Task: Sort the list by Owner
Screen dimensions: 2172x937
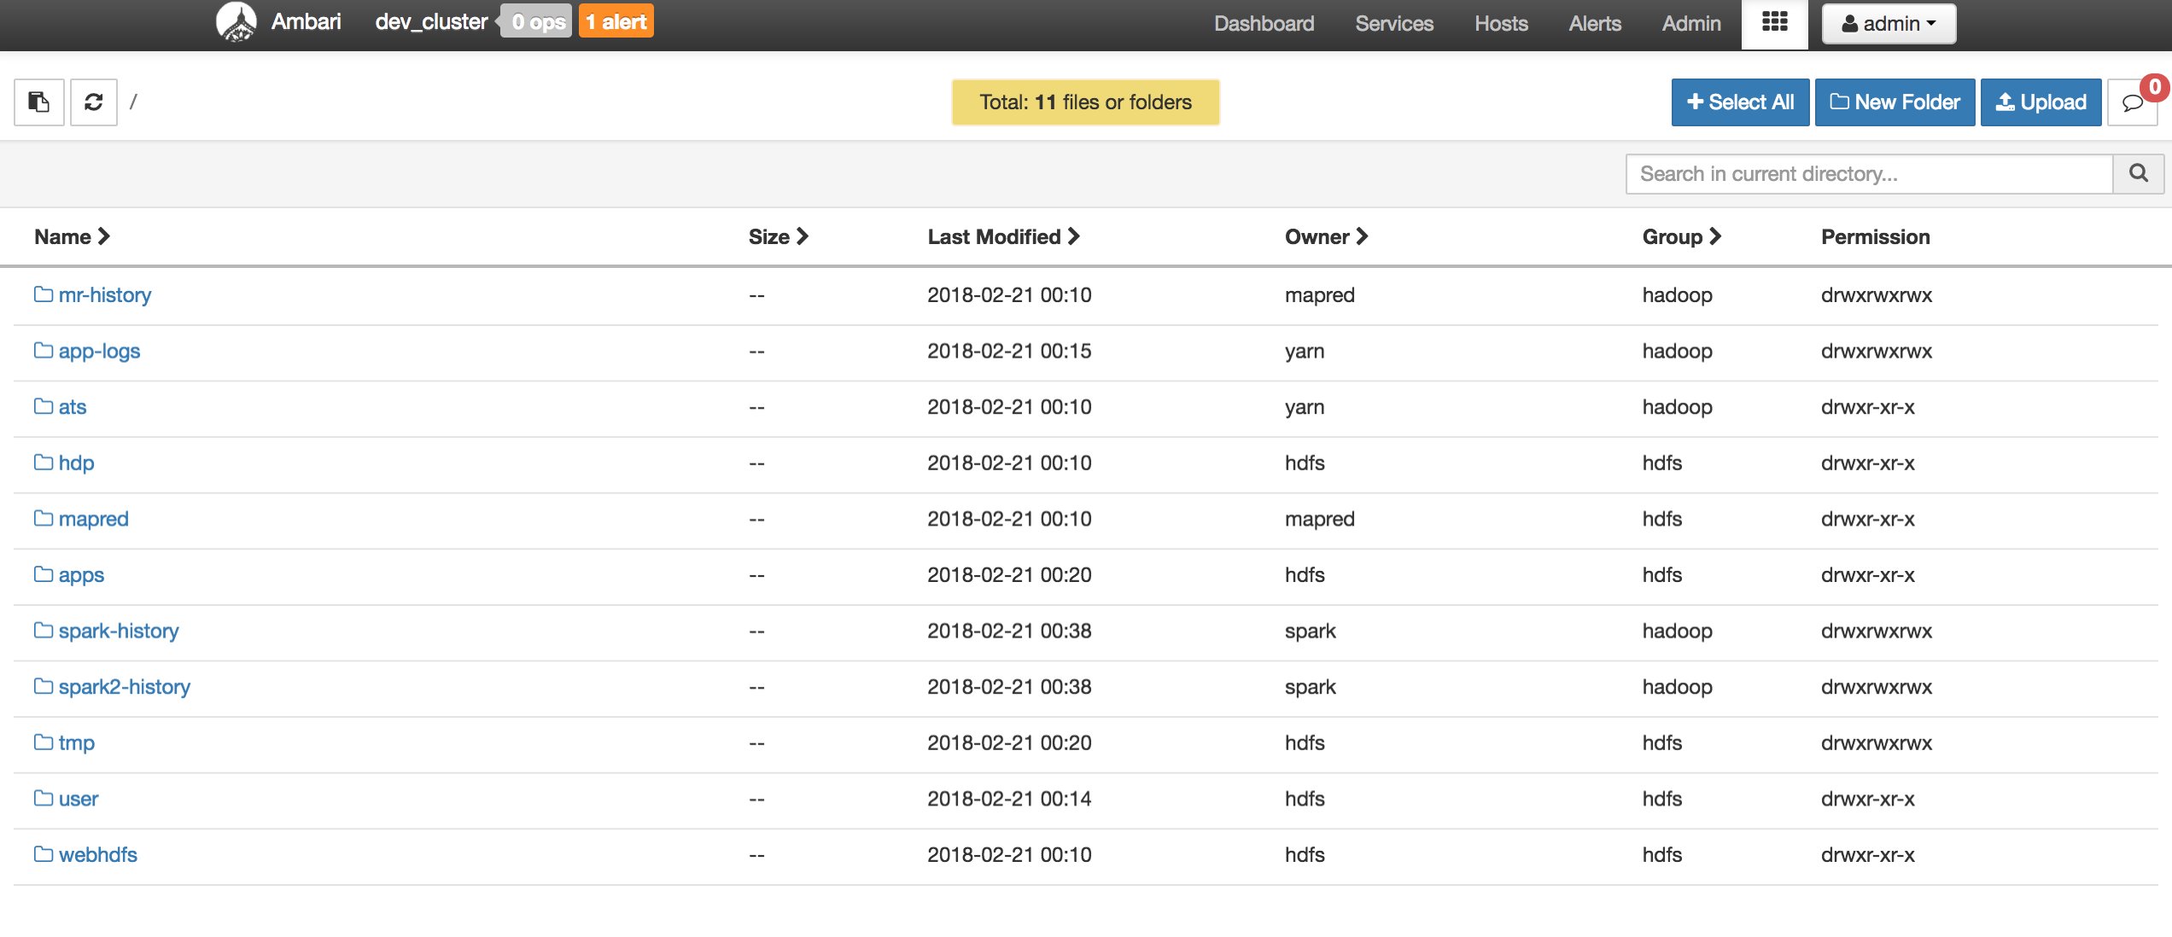Action: [x=1325, y=237]
